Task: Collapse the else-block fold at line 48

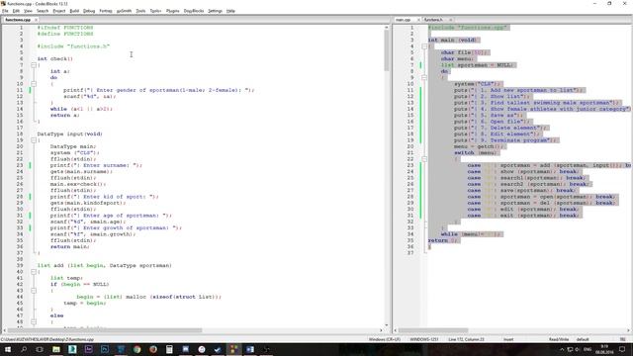Action: [x=34, y=321]
